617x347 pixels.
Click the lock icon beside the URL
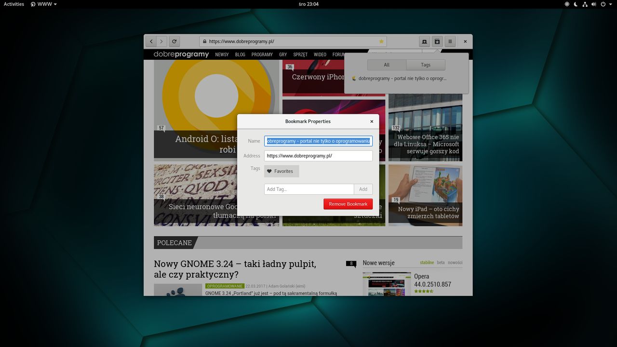[205, 41]
